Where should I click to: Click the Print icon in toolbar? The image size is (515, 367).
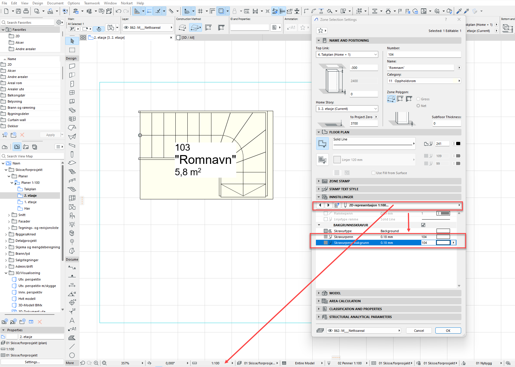point(26,11)
